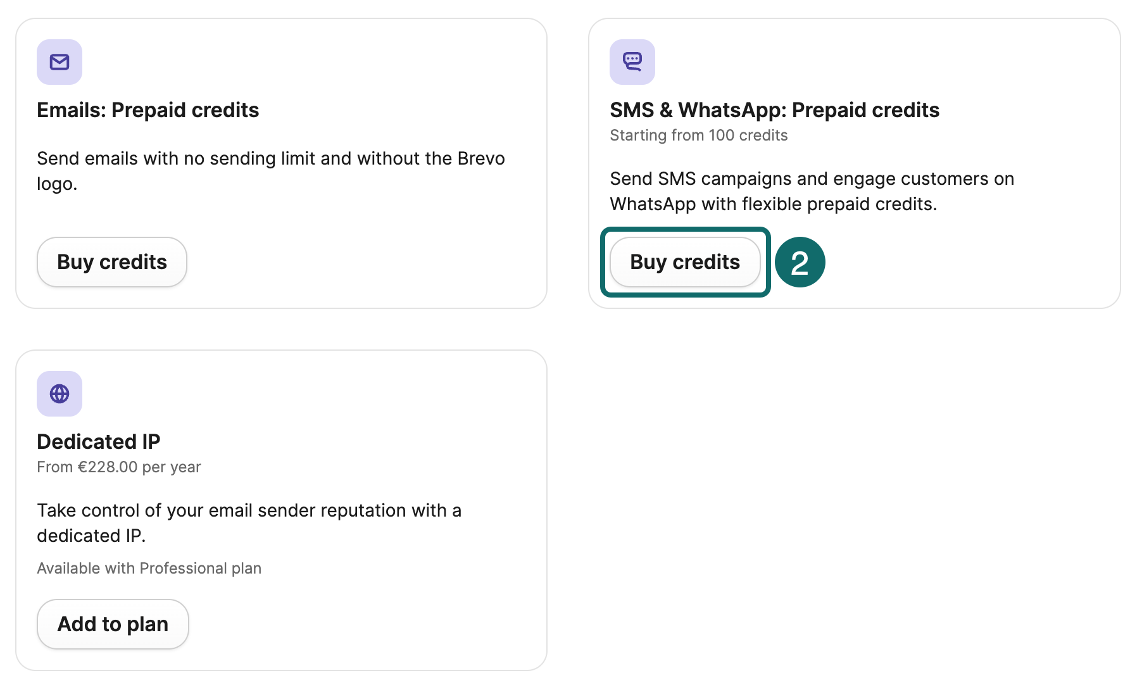Viewport: 1142px width, 685px height.
Task: Click the SMS campaigns description paragraph
Action: [812, 191]
